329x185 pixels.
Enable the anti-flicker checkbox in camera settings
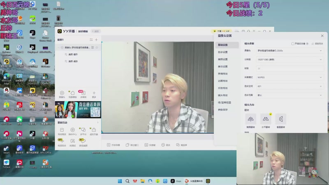click(x=293, y=44)
